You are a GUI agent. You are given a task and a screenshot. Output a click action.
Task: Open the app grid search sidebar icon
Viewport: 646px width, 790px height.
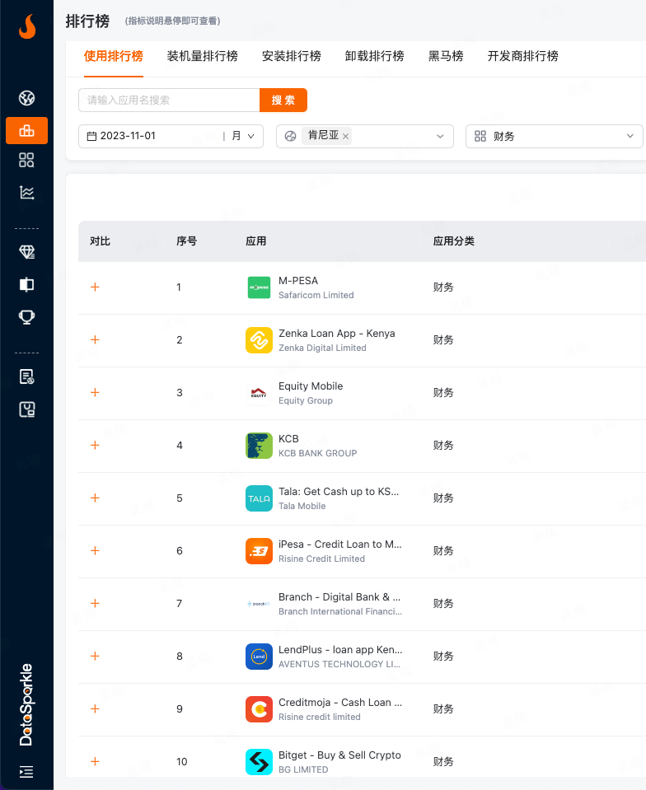pyautogui.click(x=26, y=160)
